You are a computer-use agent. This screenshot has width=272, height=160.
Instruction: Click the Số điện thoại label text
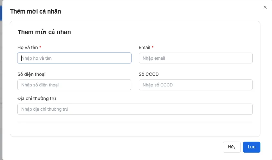click(32, 74)
